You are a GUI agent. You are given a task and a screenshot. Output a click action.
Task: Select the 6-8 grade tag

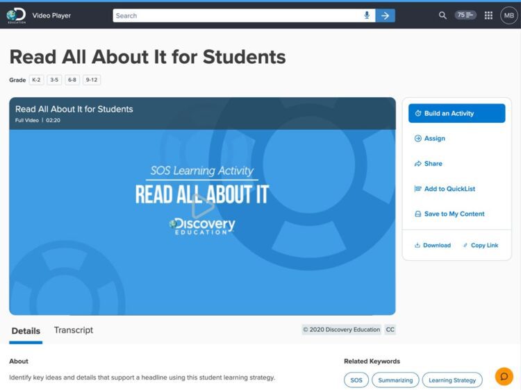72,80
